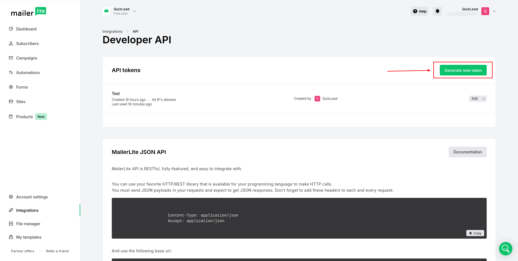Viewport: 518px width, 261px height.
Task: Open the live chat support bubble
Action: pos(505,248)
